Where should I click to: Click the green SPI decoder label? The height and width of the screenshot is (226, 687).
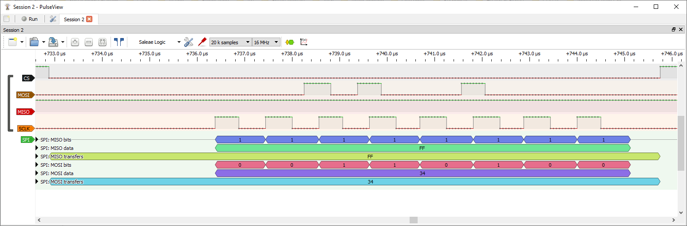(x=28, y=140)
